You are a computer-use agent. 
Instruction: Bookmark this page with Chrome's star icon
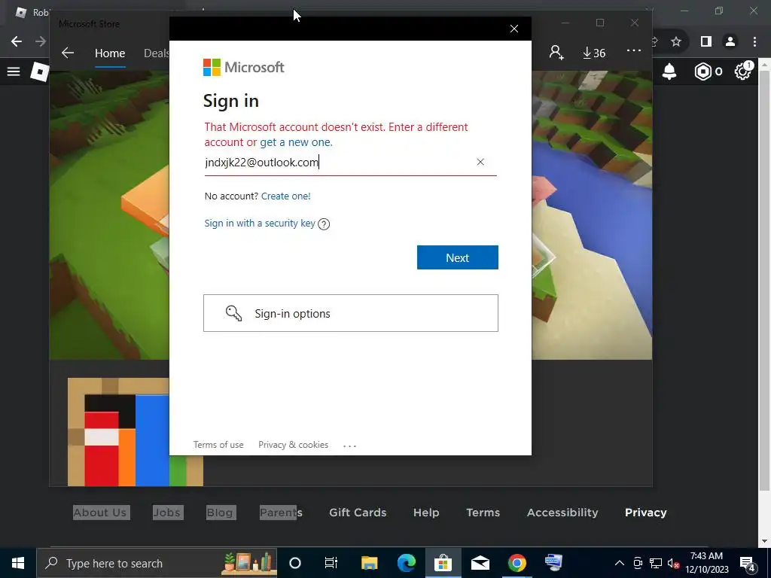coord(676,42)
